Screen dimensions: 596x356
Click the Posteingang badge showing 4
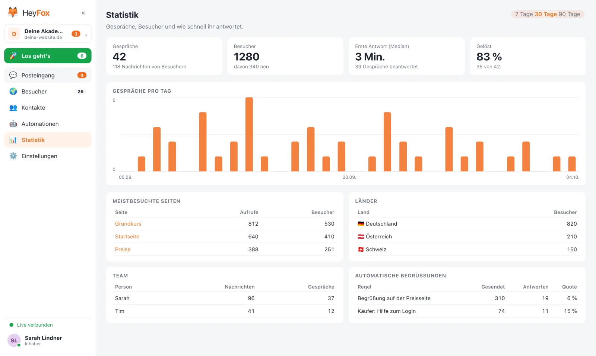tap(82, 75)
